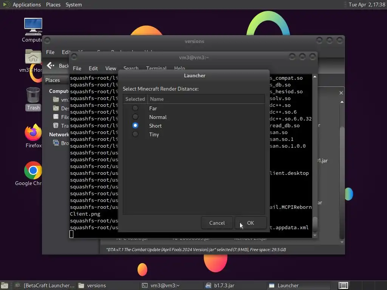
Task: Click the terminal icon beside vm3@vm3:~ in taskbar
Action: [x=145, y=285]
